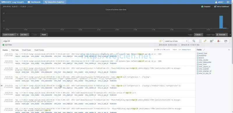Collapse the chart panel arrow

click(x=230, y=35)
